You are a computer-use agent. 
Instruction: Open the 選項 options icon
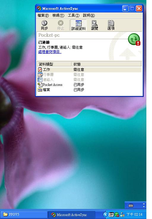pyautogui.click(x=111, y=25)
